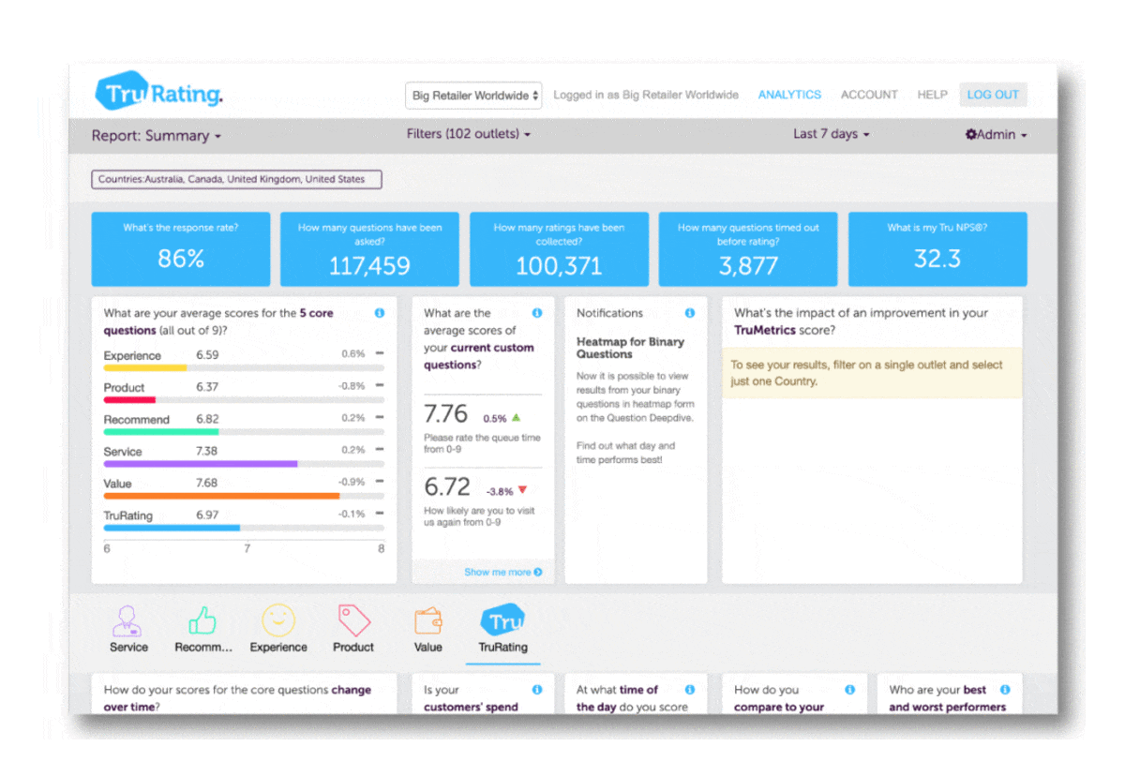Click green up arrow beside 0.5%
Viewport: 1125px width, 776px height.
point(516,418)
